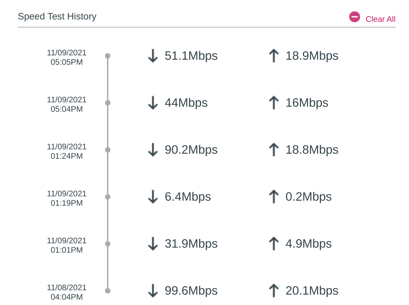
Task: Click upload arrow beside 20.1Mbps
Action: (x=274, y=291)
